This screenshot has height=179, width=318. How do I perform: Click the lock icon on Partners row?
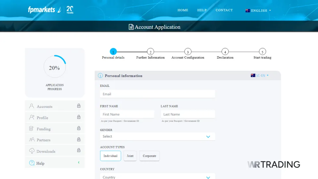(x=79, y=139)
